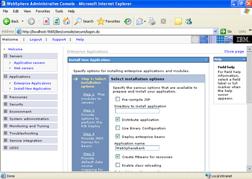
Task: Open the Edit menu
Action: [16, 11]
